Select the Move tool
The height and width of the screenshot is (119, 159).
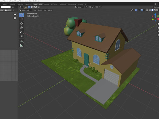(21, 23)
